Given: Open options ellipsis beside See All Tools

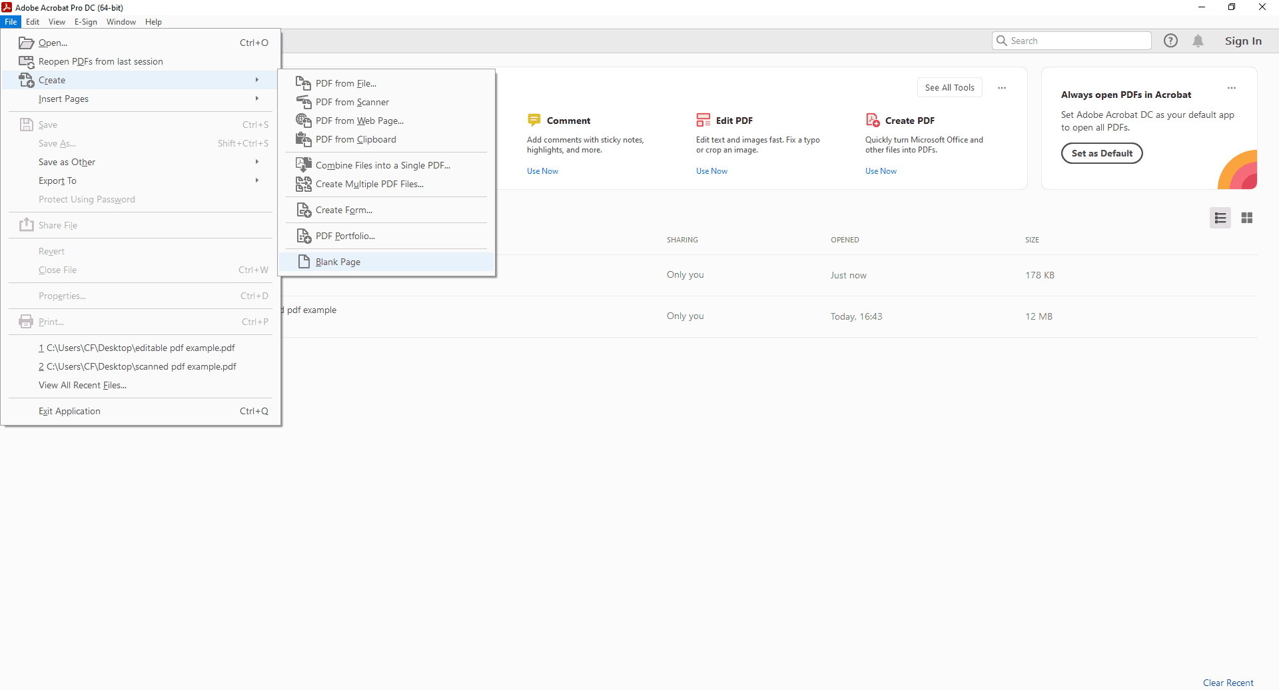Looking at the screenshot, I should point(1001,88).
